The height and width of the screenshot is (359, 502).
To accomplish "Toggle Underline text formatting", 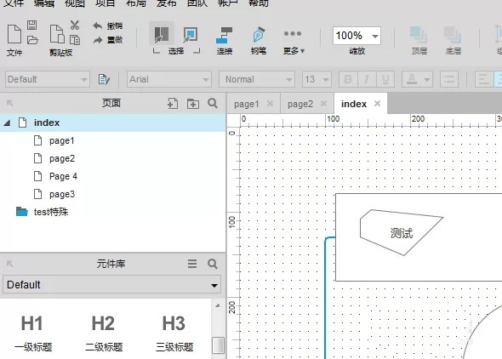I will click(x=385, y=79).
